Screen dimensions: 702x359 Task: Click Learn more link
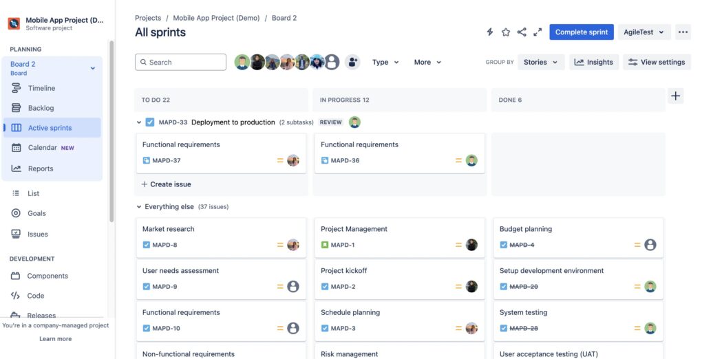(x=56, y=339)
